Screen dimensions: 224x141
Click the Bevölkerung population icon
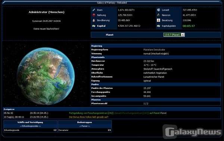click(94, 20)
